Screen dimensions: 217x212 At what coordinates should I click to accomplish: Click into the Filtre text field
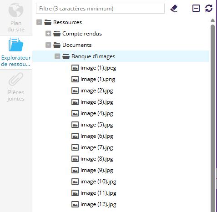pyautogui.click(x=100, y=8)
